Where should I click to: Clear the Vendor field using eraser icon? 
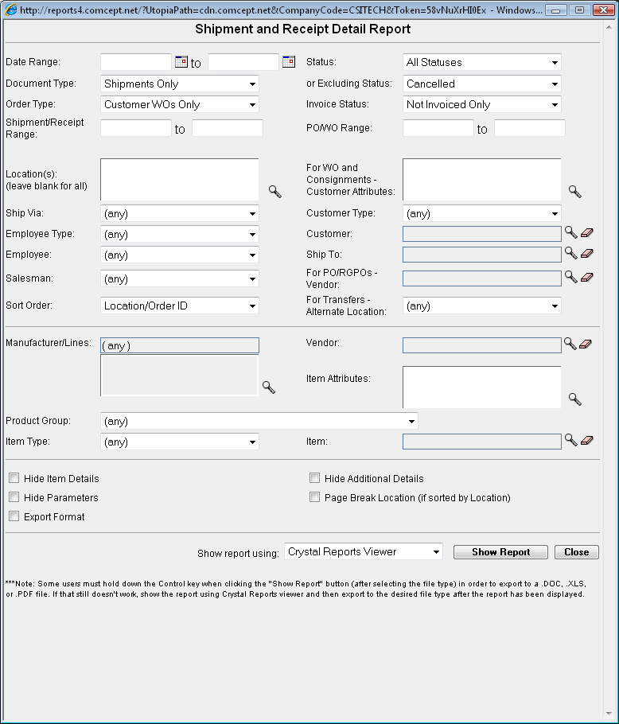point(586,344)
